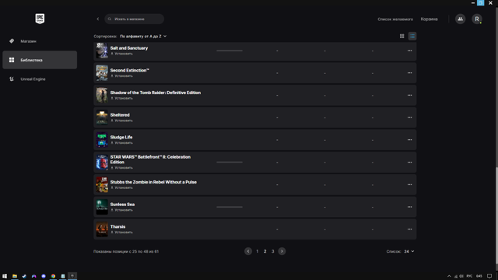
Task: Focus the store search field
Action: coord(135,19)
